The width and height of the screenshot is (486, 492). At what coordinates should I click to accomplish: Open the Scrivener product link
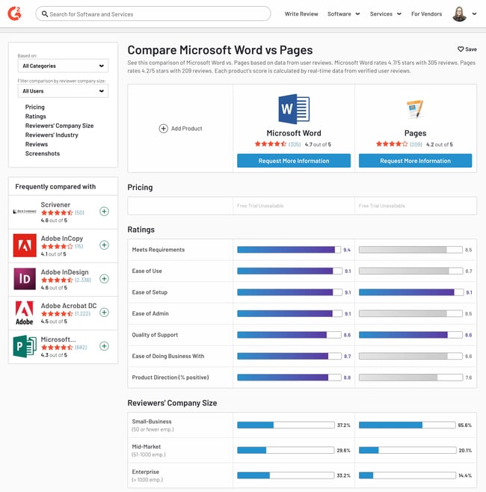pyautogui.click(x=55, y=205)
